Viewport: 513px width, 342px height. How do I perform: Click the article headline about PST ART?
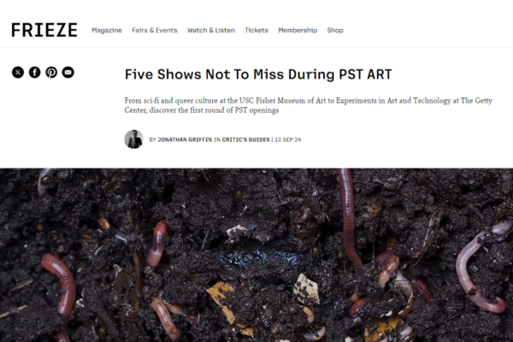coord(258,74)
